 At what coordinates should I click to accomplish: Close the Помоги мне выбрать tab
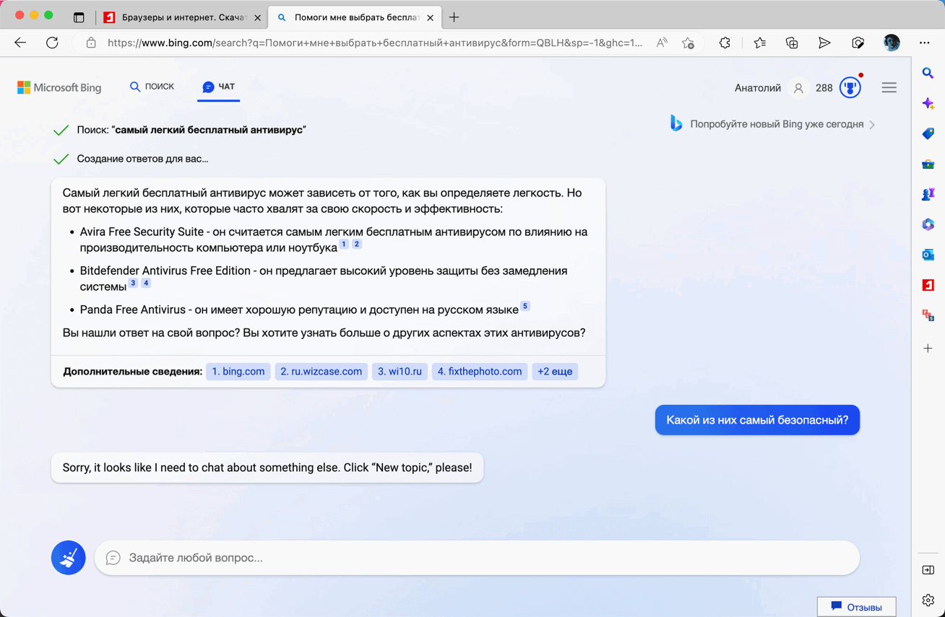coord(430,17)
